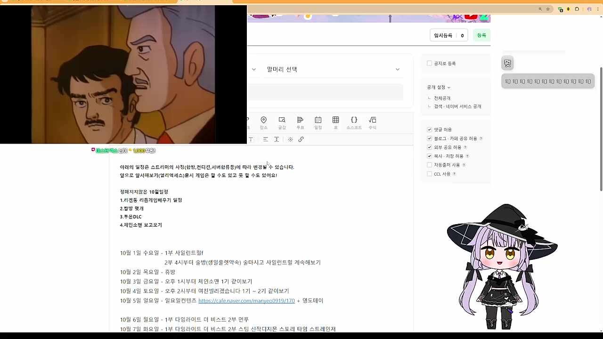Screen dimensions: 603x339
Task: Enable the 자동출처 사용 checkbox
Action: click(x=429, y=165)
